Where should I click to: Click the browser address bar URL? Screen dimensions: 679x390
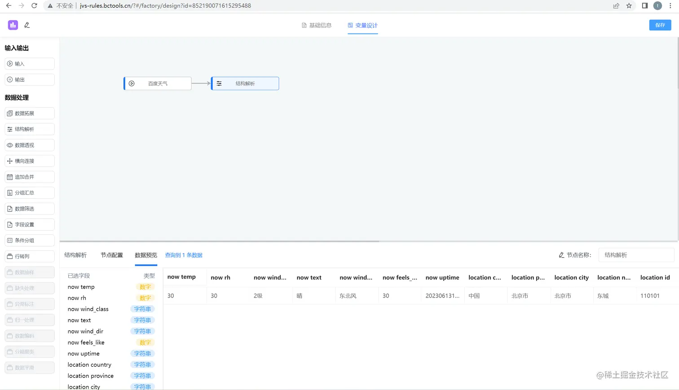point(165,5)
